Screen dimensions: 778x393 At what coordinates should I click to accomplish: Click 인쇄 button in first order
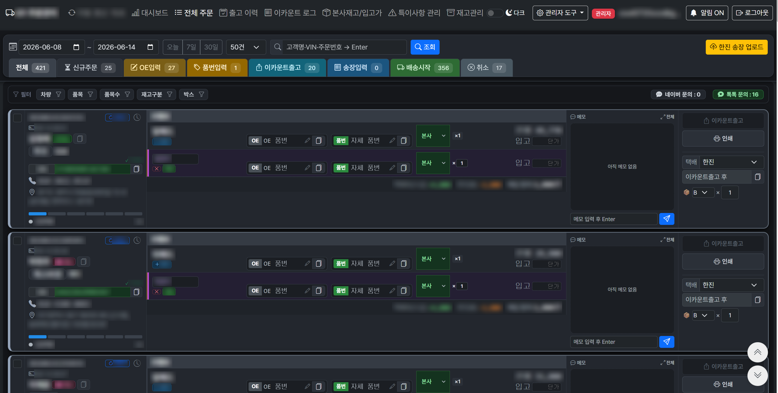point(723,139)
